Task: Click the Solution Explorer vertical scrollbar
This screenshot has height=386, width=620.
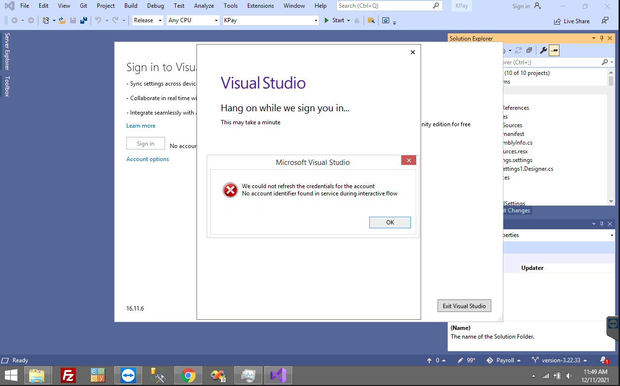Action: tap(611, 137)
